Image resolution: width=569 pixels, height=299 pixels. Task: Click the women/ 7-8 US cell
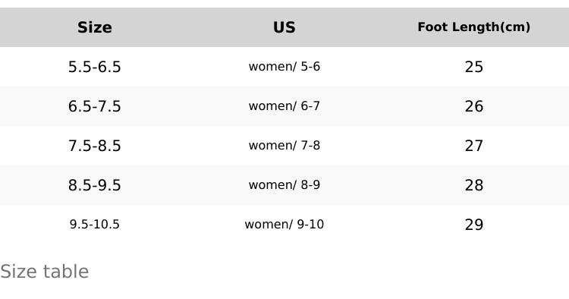[x=284, y=146]
